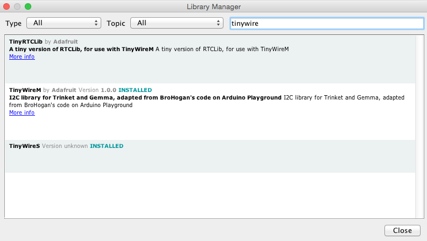Image resolution: width=427 pixels, height=241 pixels.
Task: Click the gray minimize window button
Action: tap(17, 6)
